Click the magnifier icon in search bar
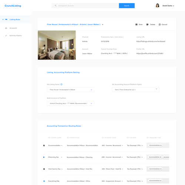The image size is (185, 185). coord(55,6)
